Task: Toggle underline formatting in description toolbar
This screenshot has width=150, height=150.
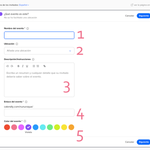Action: (27, 66)
